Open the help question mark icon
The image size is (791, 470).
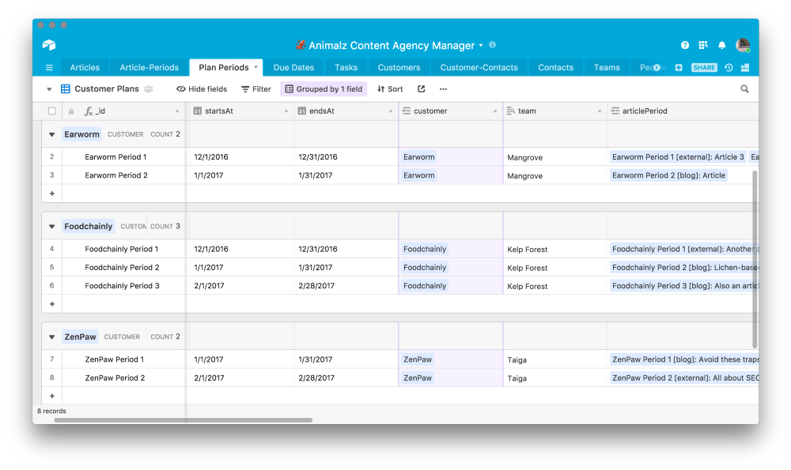click(x=684, y=45)
